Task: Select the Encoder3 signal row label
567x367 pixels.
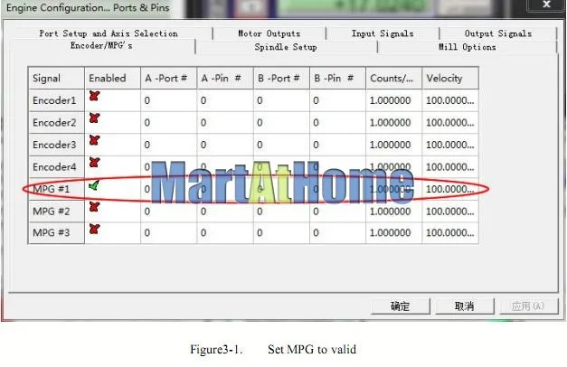Action: click(56, 145)
